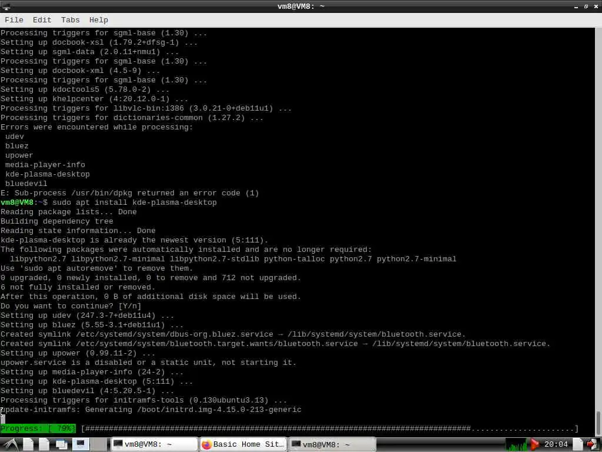The image size is (602, 452).
Task: Switch to the Firefox Basic Home Sit window
Action: click(243, 444)
